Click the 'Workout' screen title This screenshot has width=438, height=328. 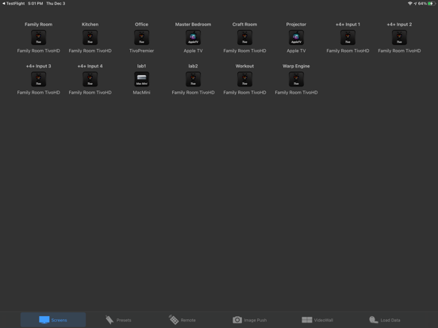[244, 66]
